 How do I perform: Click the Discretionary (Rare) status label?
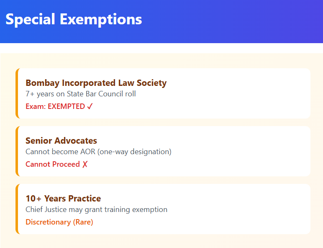(x=59, y=222)
